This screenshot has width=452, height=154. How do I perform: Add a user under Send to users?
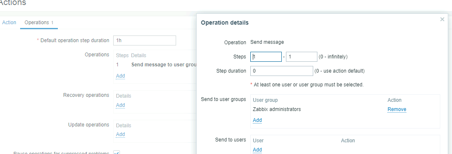tap(257, 150)
